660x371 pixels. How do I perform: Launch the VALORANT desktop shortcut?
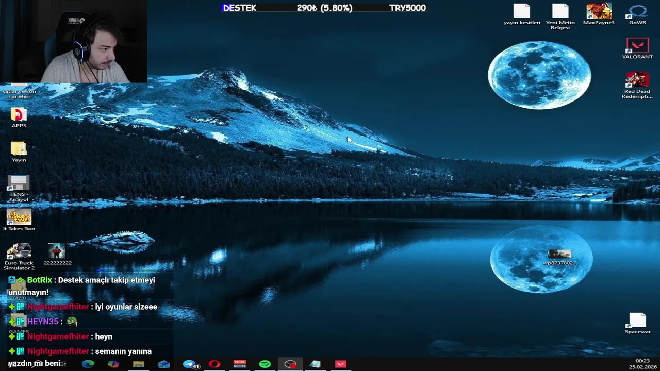(x=637, y=48)
